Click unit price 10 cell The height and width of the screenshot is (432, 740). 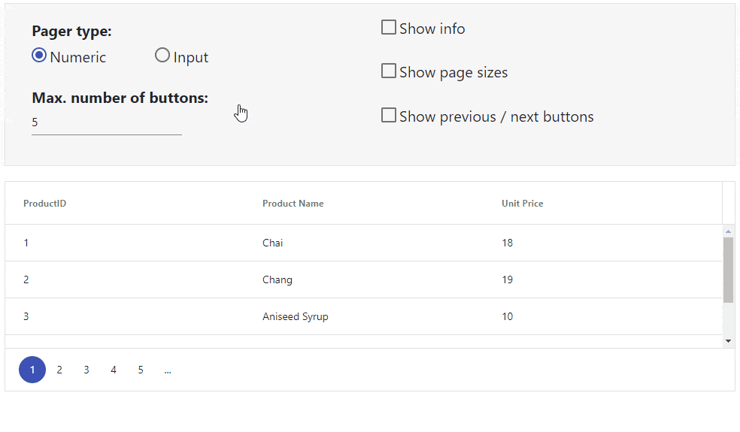[603, 316]
